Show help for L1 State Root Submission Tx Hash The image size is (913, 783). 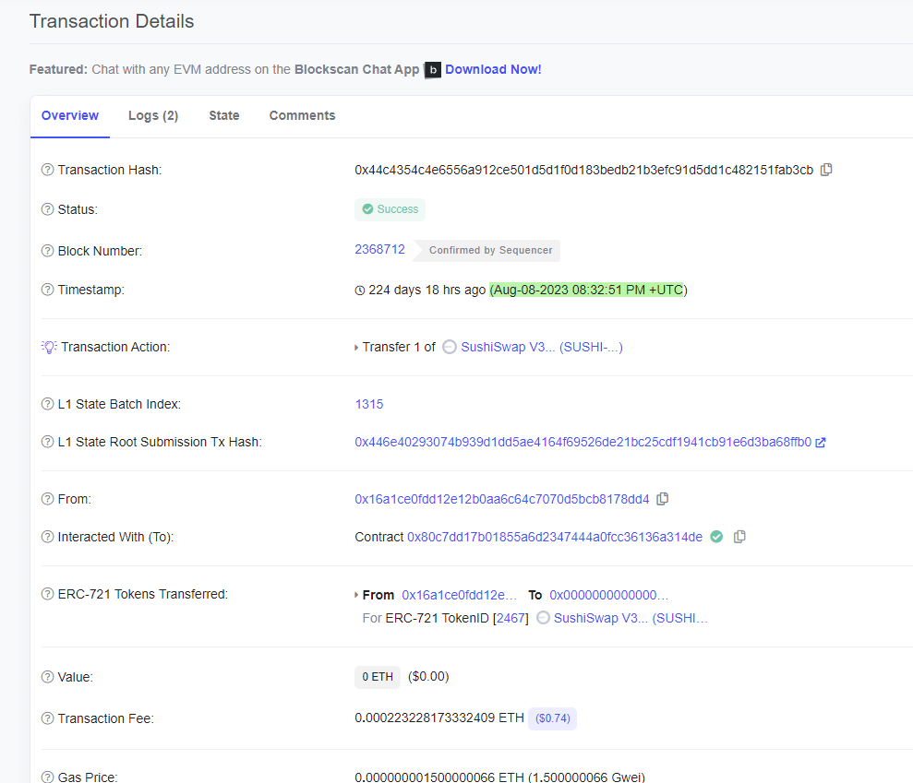pyautogui.click(x=47, y=442)
